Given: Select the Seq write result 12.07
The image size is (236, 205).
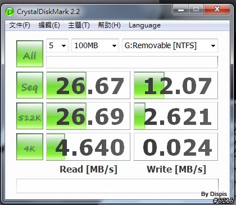Looking at the screenshot, I should [176, 85].
